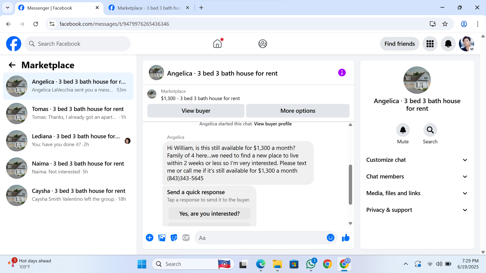Search in conversation using magnifier icon

430,130
